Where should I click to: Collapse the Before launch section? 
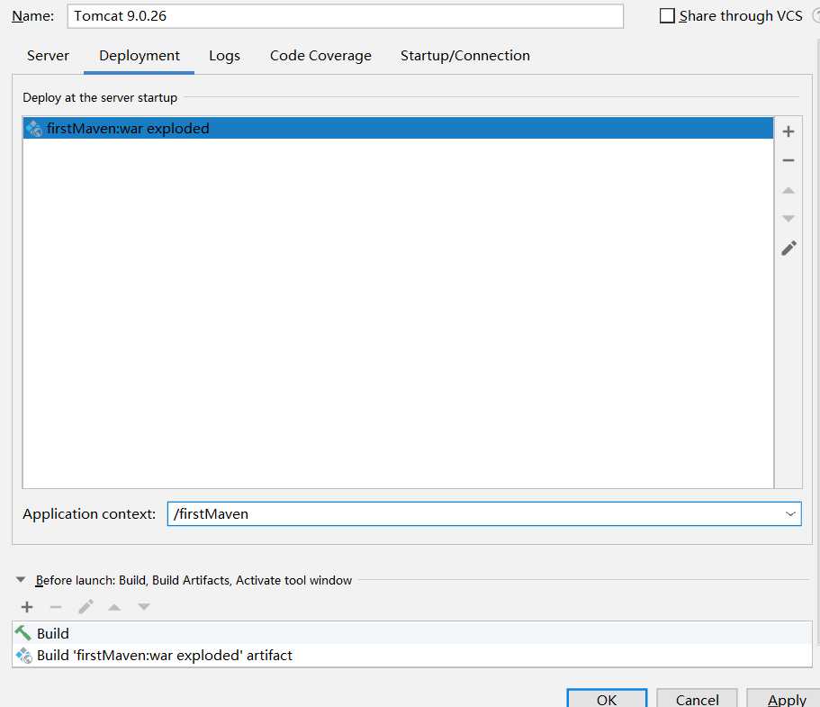21,580
